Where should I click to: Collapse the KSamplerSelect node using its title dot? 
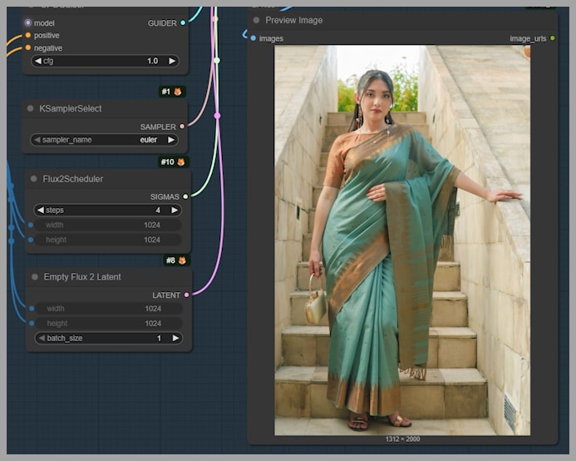point(30,109)
